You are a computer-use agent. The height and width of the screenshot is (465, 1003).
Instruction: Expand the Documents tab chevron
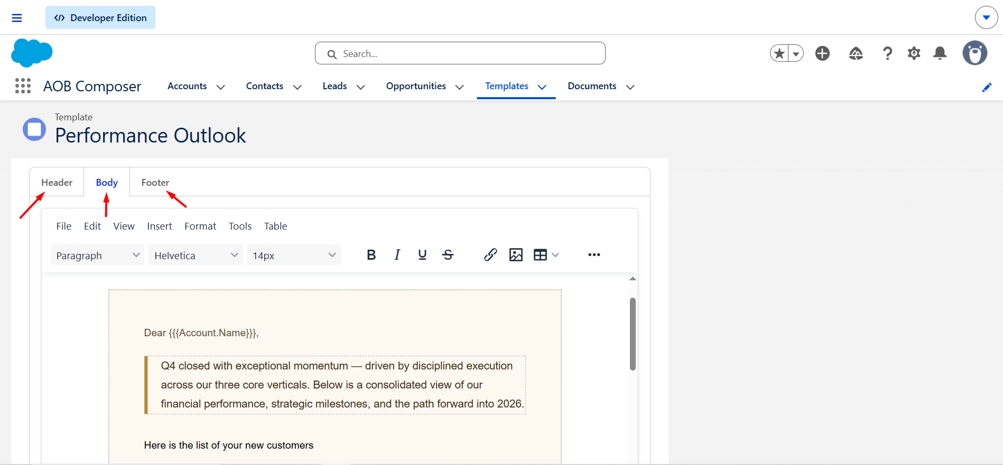[x=630, y=87]
